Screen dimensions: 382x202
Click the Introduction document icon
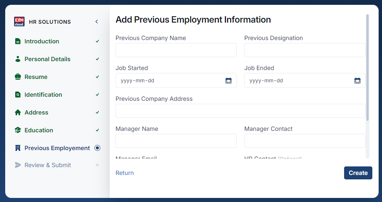[x=18, y=41]
